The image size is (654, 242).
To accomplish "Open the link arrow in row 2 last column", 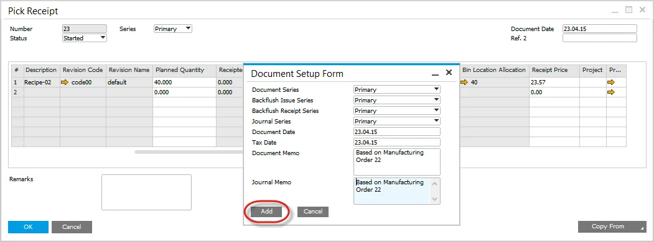I will click(x=612, y=92).
